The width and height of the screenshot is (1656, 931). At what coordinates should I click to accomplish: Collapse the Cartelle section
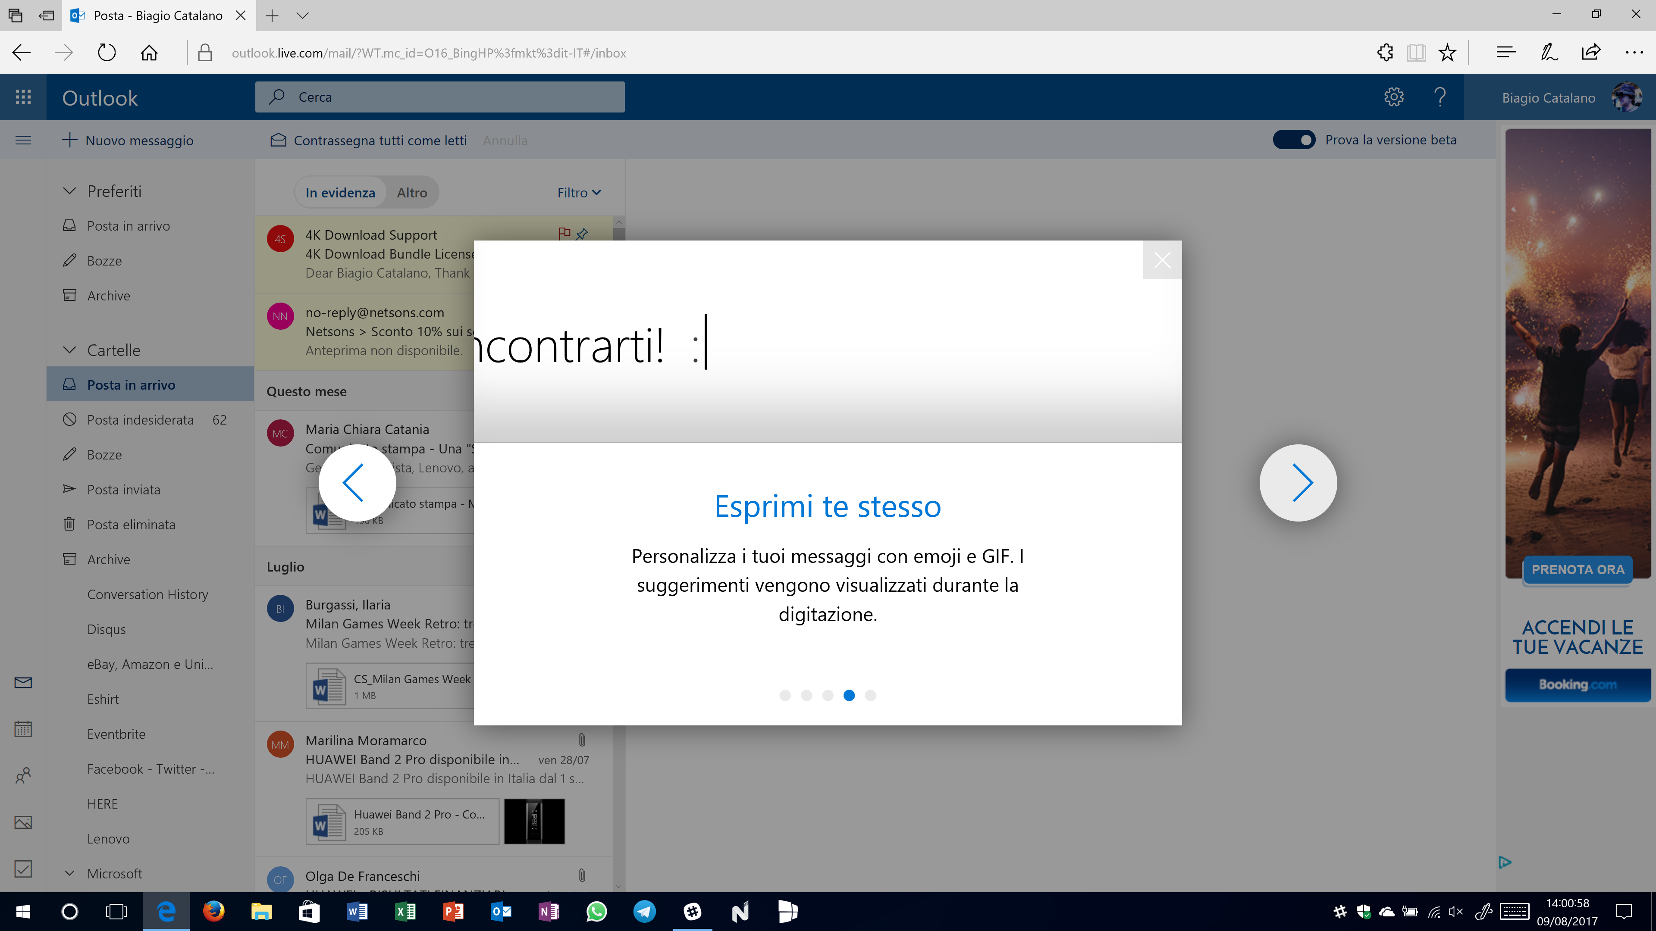pyautogui.click(x=69, y=350)
